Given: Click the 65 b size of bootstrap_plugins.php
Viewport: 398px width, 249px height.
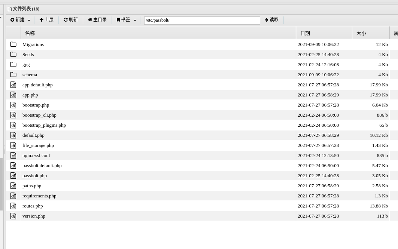Looking at the screenshot, I should tap(383, 125).
